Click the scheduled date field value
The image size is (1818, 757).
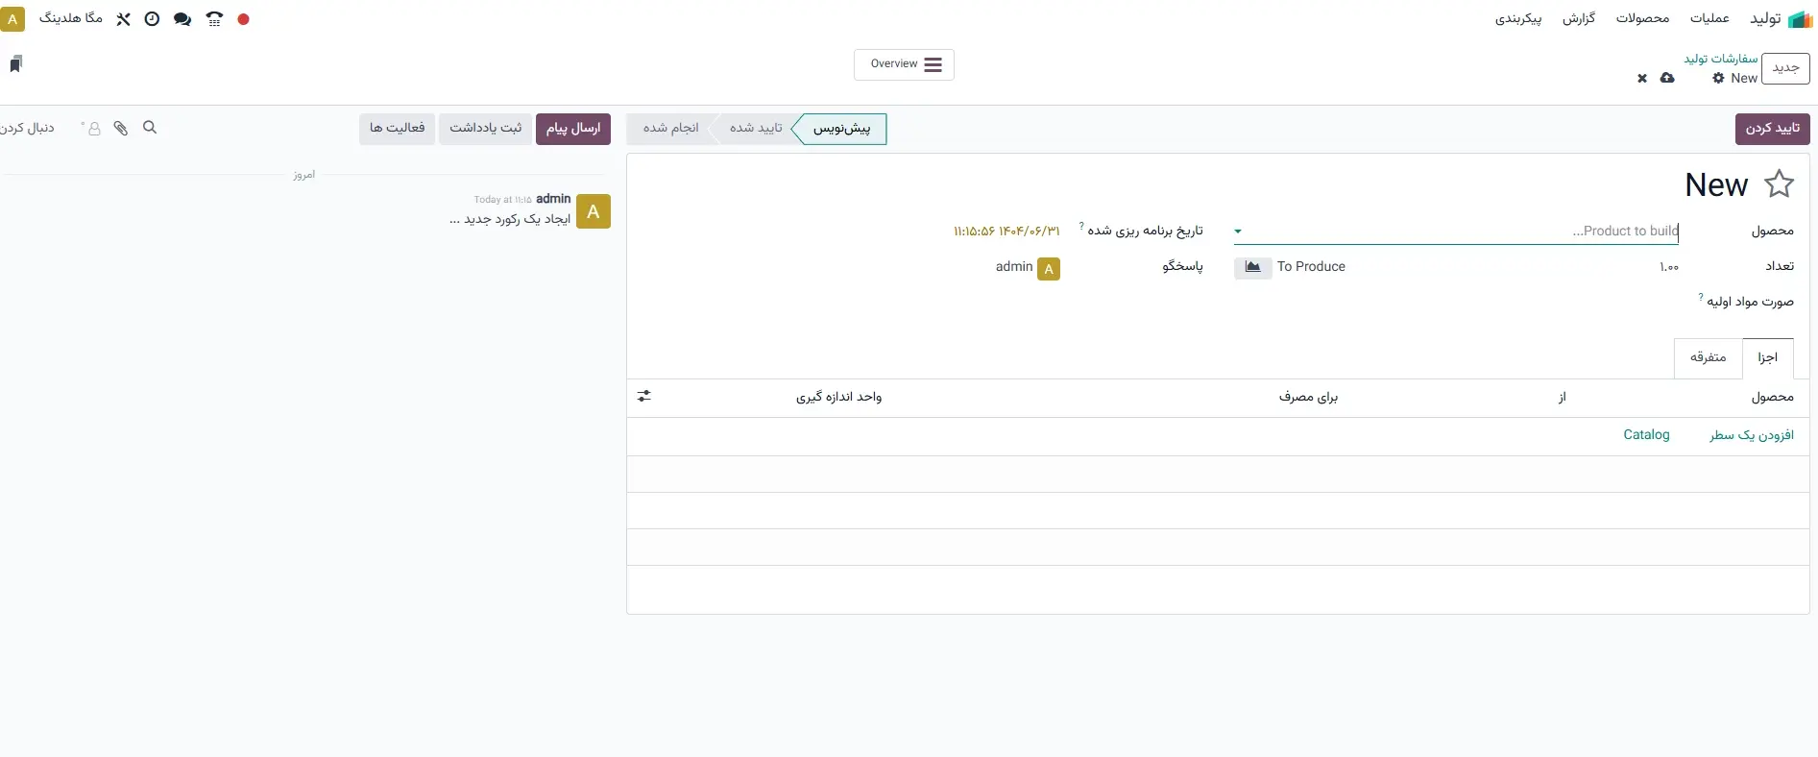pyautogui.click(x=1006, y=232)
